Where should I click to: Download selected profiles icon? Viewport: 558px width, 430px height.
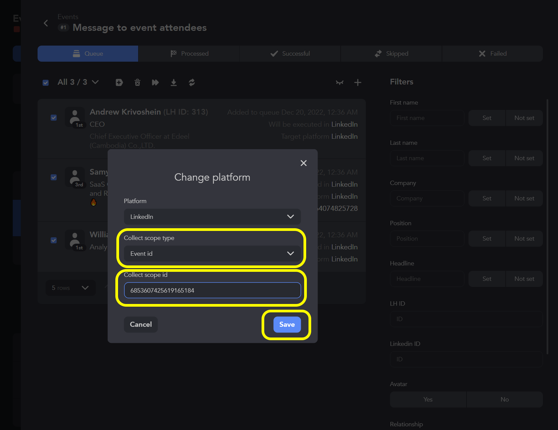pyautogui.click(x=173, y=82)
